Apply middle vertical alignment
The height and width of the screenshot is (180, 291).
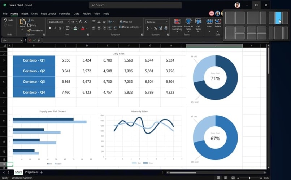[99, 22]
